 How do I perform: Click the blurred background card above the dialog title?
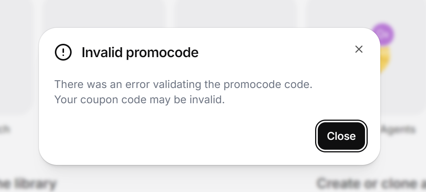104,14
